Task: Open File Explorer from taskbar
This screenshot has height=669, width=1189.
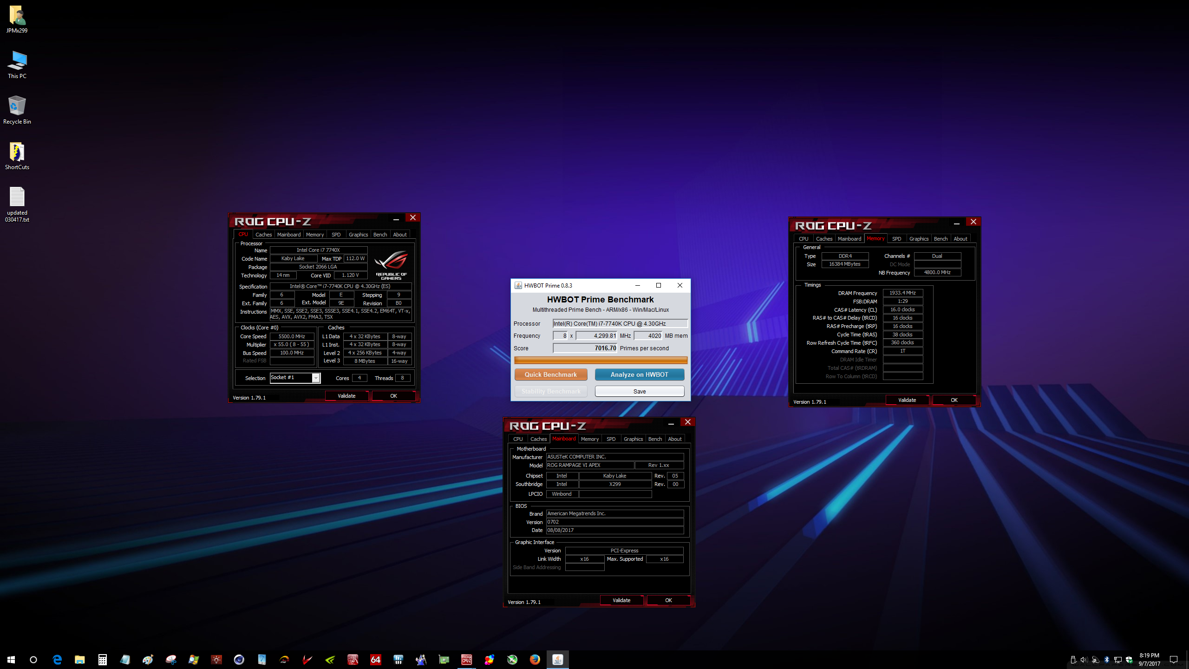Action: click(x=80, y=659)
